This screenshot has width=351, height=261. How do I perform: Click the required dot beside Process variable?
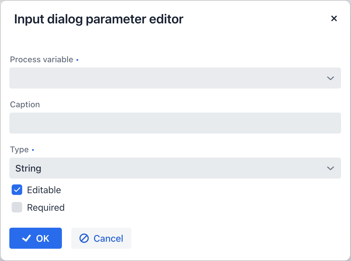click(77, 60)
